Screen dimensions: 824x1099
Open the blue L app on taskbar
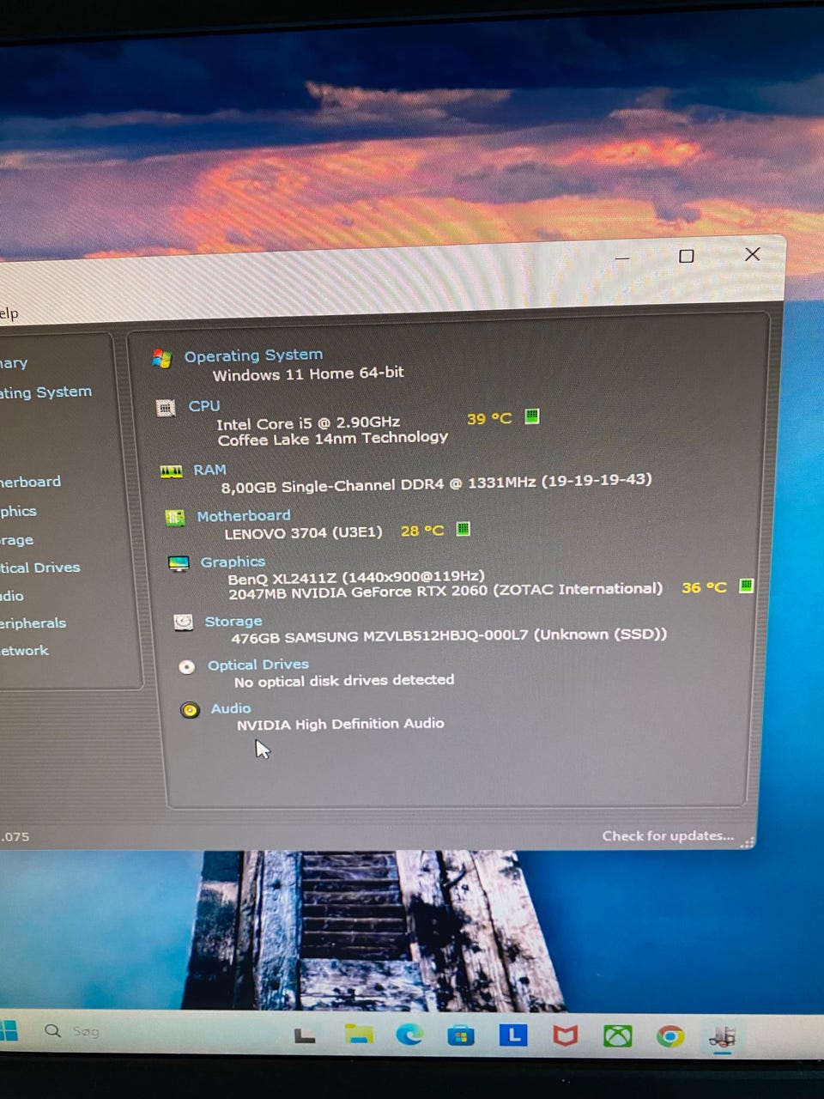tap(513, 1035)
